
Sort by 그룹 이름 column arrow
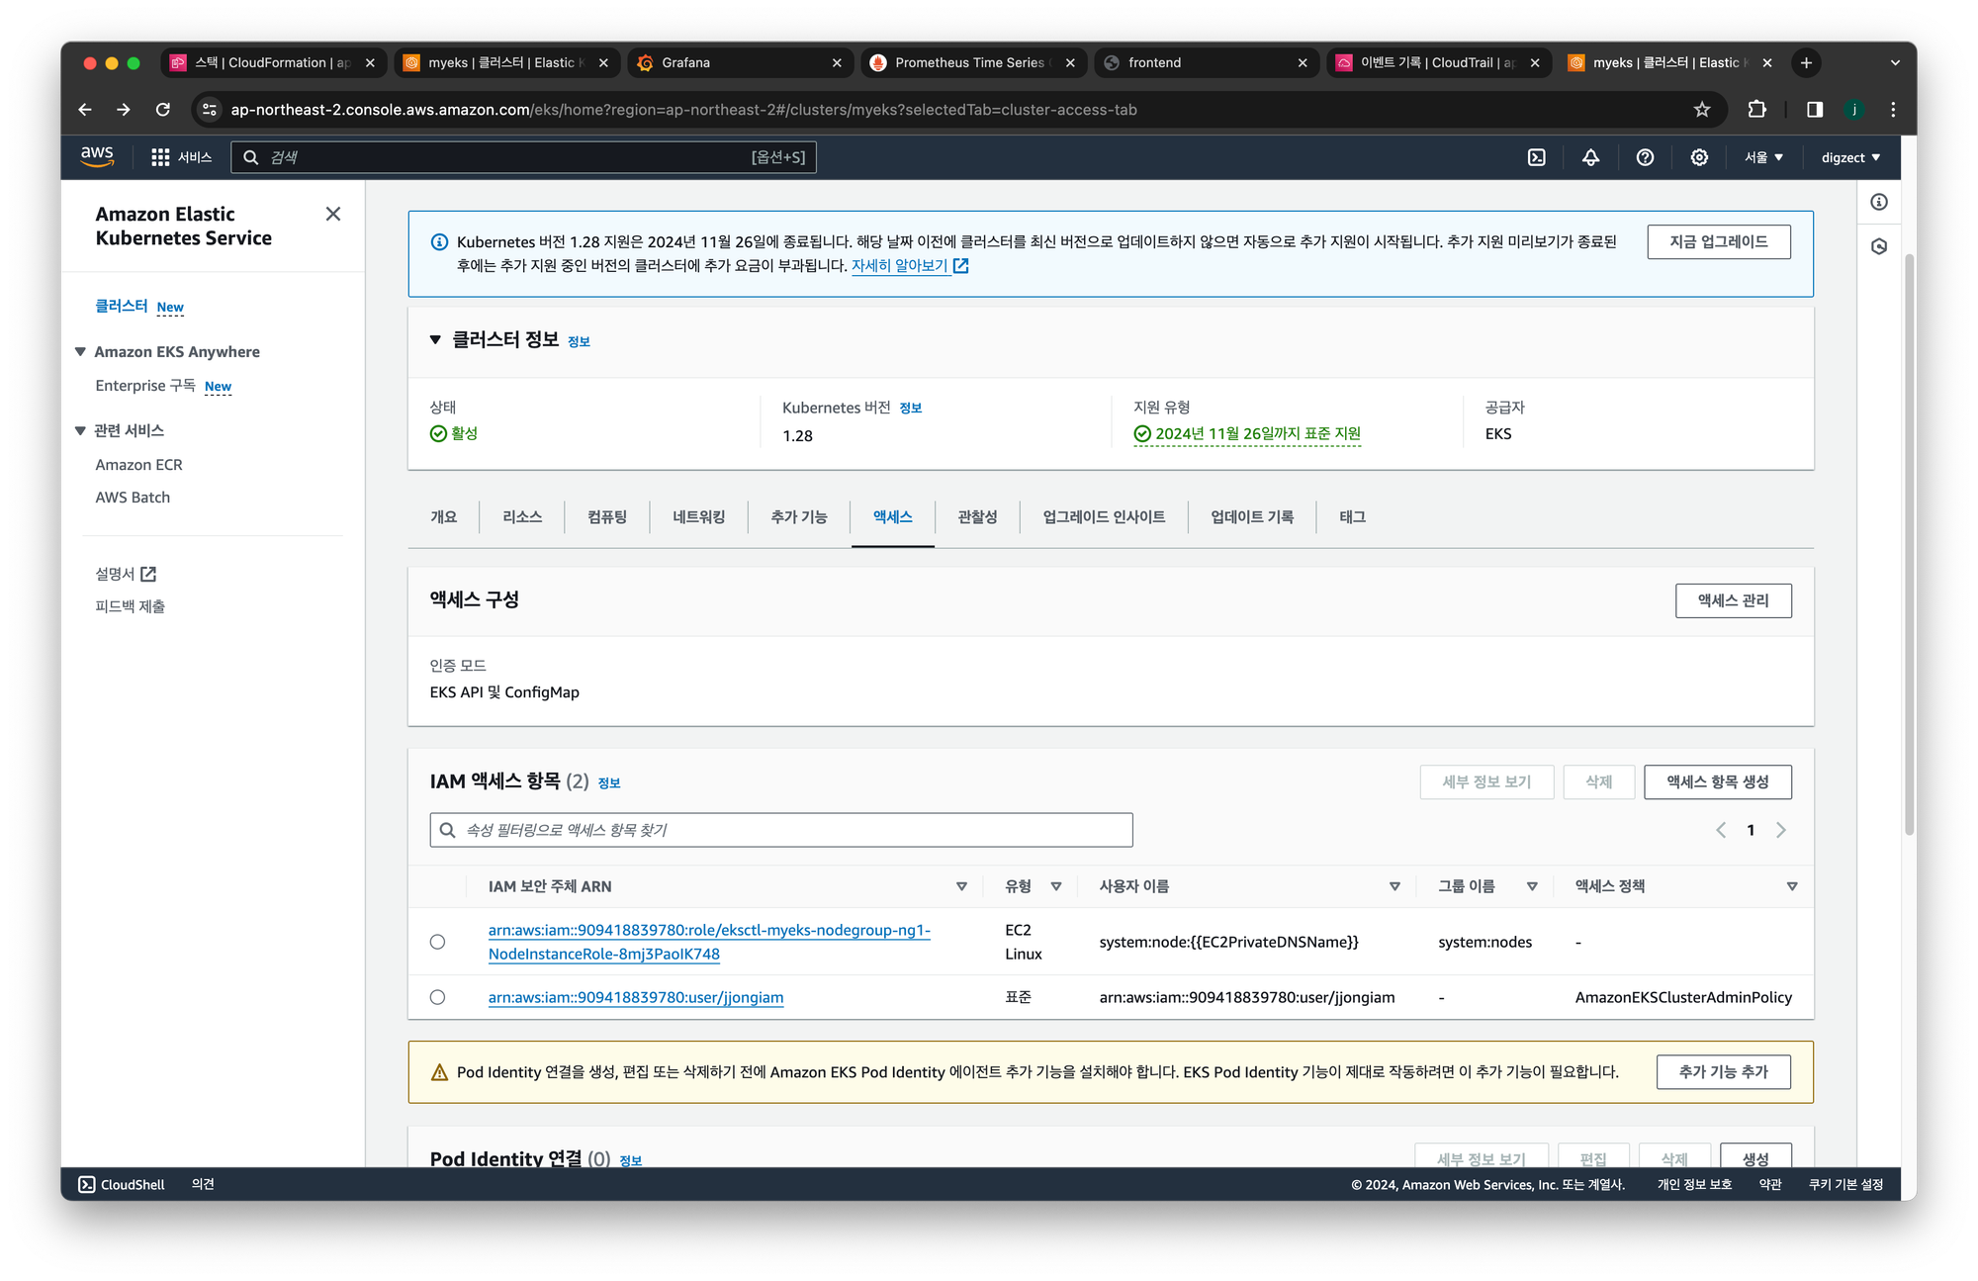coord(1532,886)
